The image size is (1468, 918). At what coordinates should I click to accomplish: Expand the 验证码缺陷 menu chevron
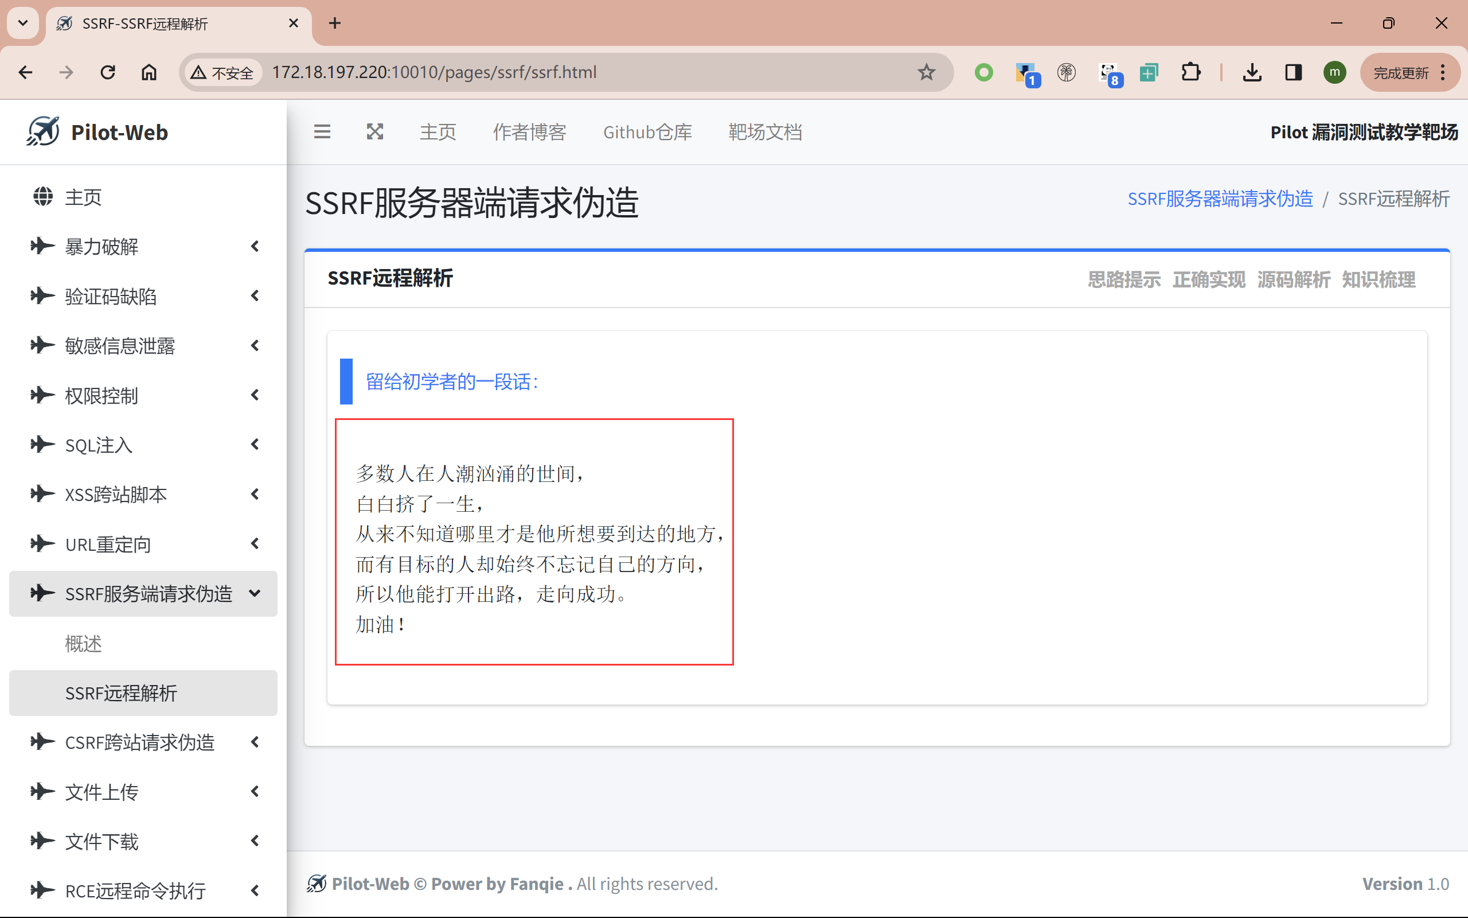255,296
